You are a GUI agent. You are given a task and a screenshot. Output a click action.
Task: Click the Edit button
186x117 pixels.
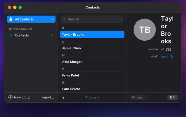click(173, 97)
